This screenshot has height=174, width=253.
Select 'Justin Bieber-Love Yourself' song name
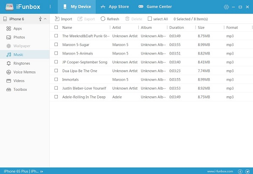tap(84, 88)
